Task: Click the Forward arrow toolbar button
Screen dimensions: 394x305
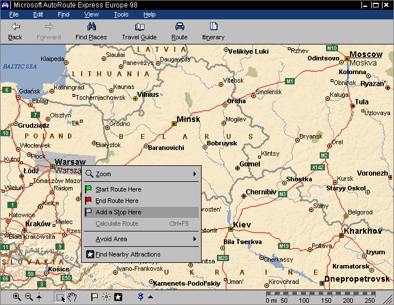Action: click(x=49, y=31)
